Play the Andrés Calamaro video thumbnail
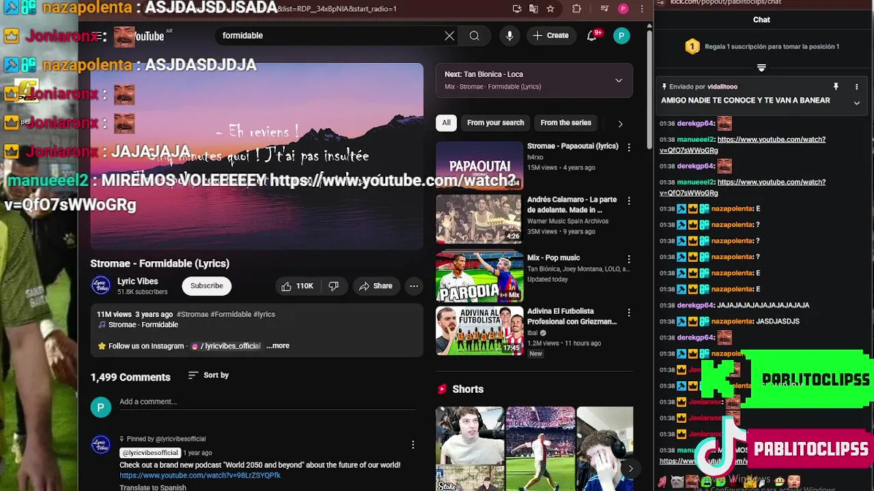The width and height of the screenshot is (874, 491). pos(479,219)
